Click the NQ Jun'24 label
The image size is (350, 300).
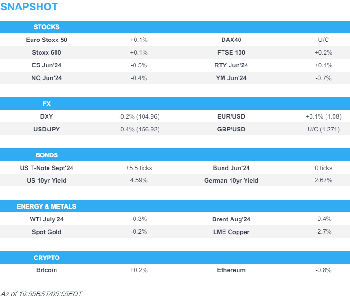[x=47, y=78]
